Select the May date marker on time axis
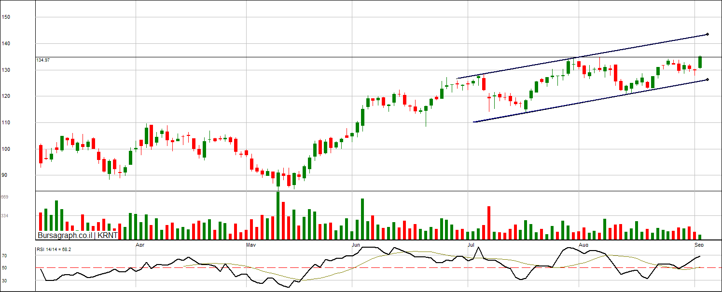The image size is (722, 292). [x=250, y=245]
